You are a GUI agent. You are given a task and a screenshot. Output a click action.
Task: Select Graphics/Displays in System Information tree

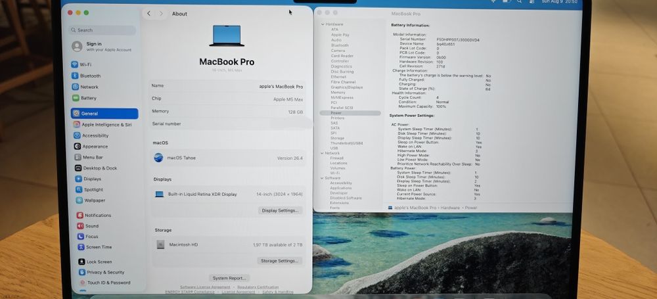[x=346, y=87]
